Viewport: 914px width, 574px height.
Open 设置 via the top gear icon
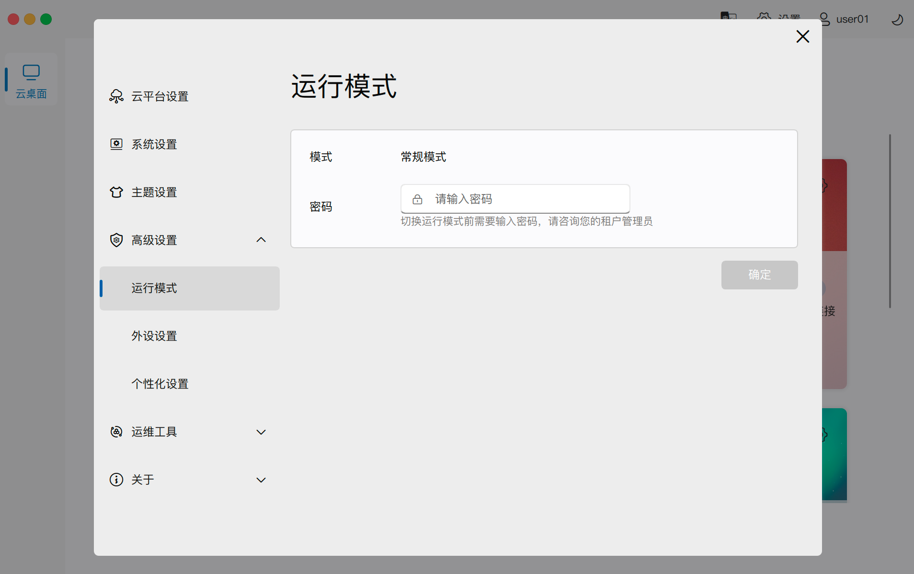764,17
